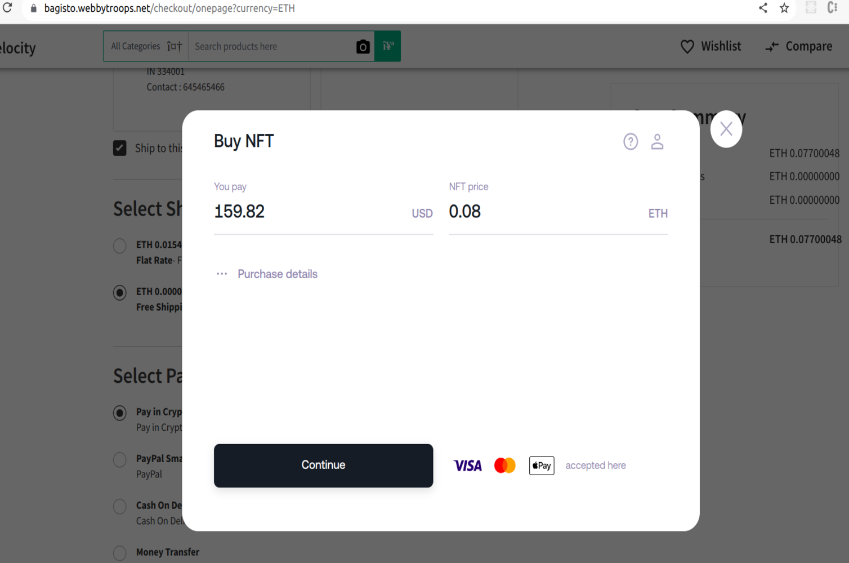Open the Wishlist heart icon
The image size is (849, 563).
tap(687, 46)
